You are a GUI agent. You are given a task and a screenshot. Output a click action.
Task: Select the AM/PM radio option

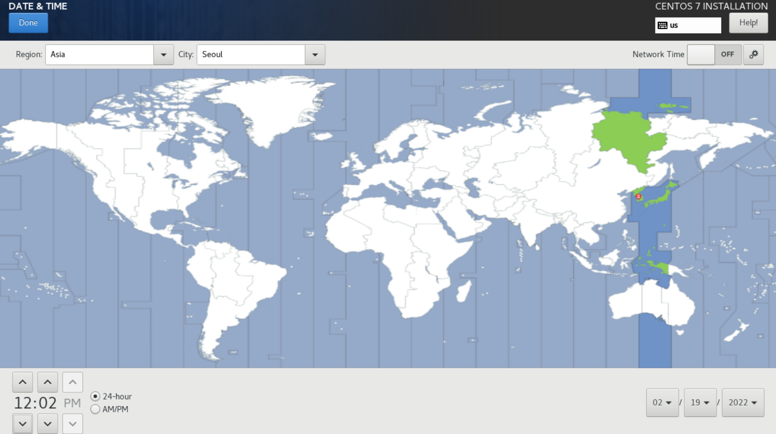tap(95, 409)
